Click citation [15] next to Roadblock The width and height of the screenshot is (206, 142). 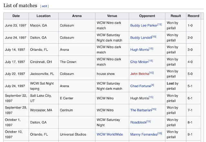[x=149, y=121]
